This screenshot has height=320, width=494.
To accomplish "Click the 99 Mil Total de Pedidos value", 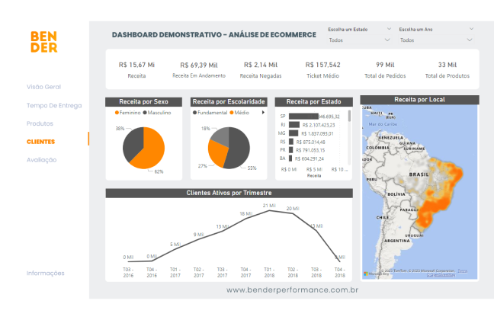I will coord(385,65).
